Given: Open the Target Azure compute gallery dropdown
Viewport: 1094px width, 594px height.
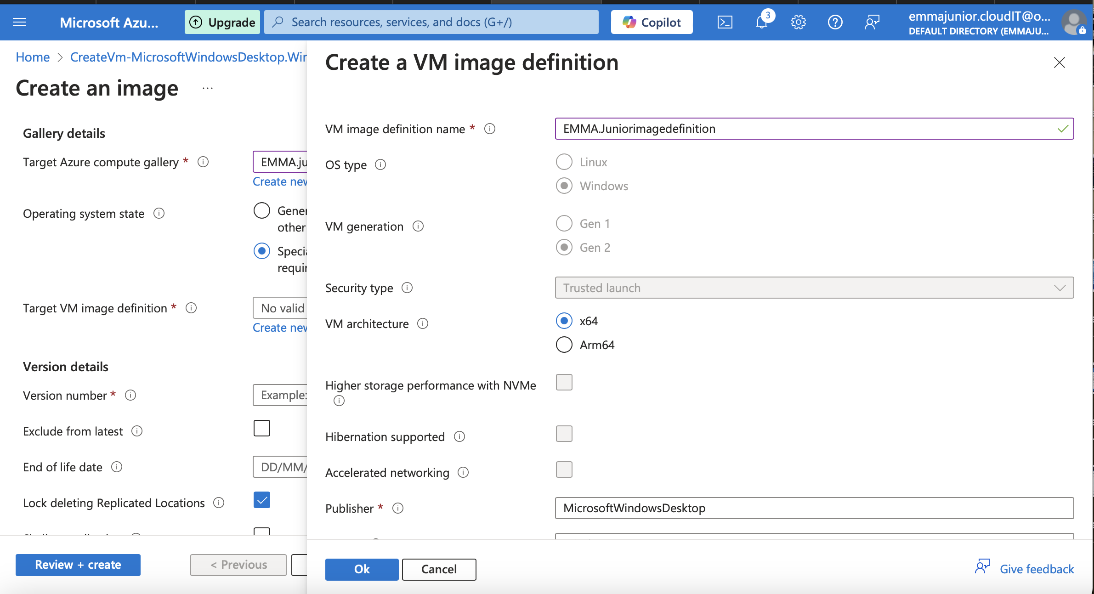Looking at the screenshot, I should (x=280, y=162).
